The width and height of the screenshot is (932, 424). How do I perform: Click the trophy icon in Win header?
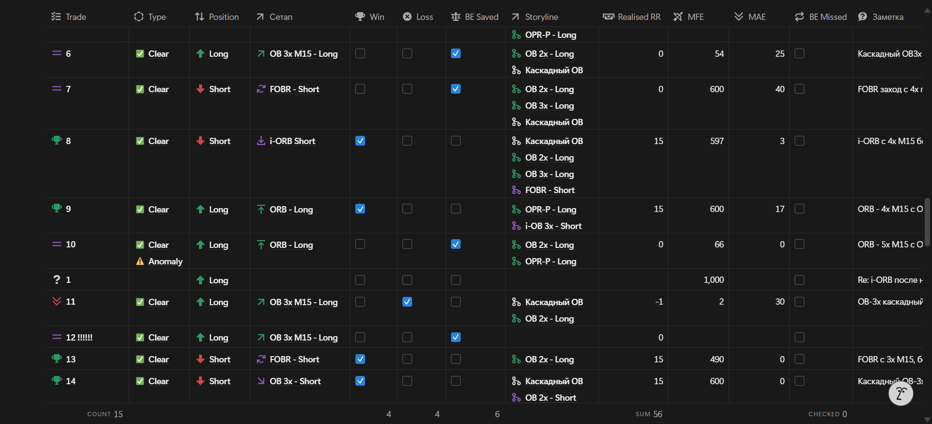(360, 16)
